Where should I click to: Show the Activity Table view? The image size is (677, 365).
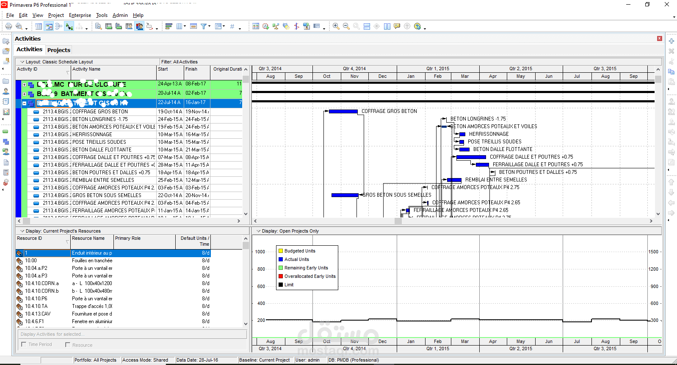coord(39,26)
